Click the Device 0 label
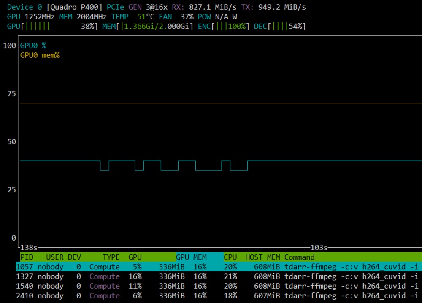Image resolution: width=422 pixels, height=303 pixels. coord(24,7)
